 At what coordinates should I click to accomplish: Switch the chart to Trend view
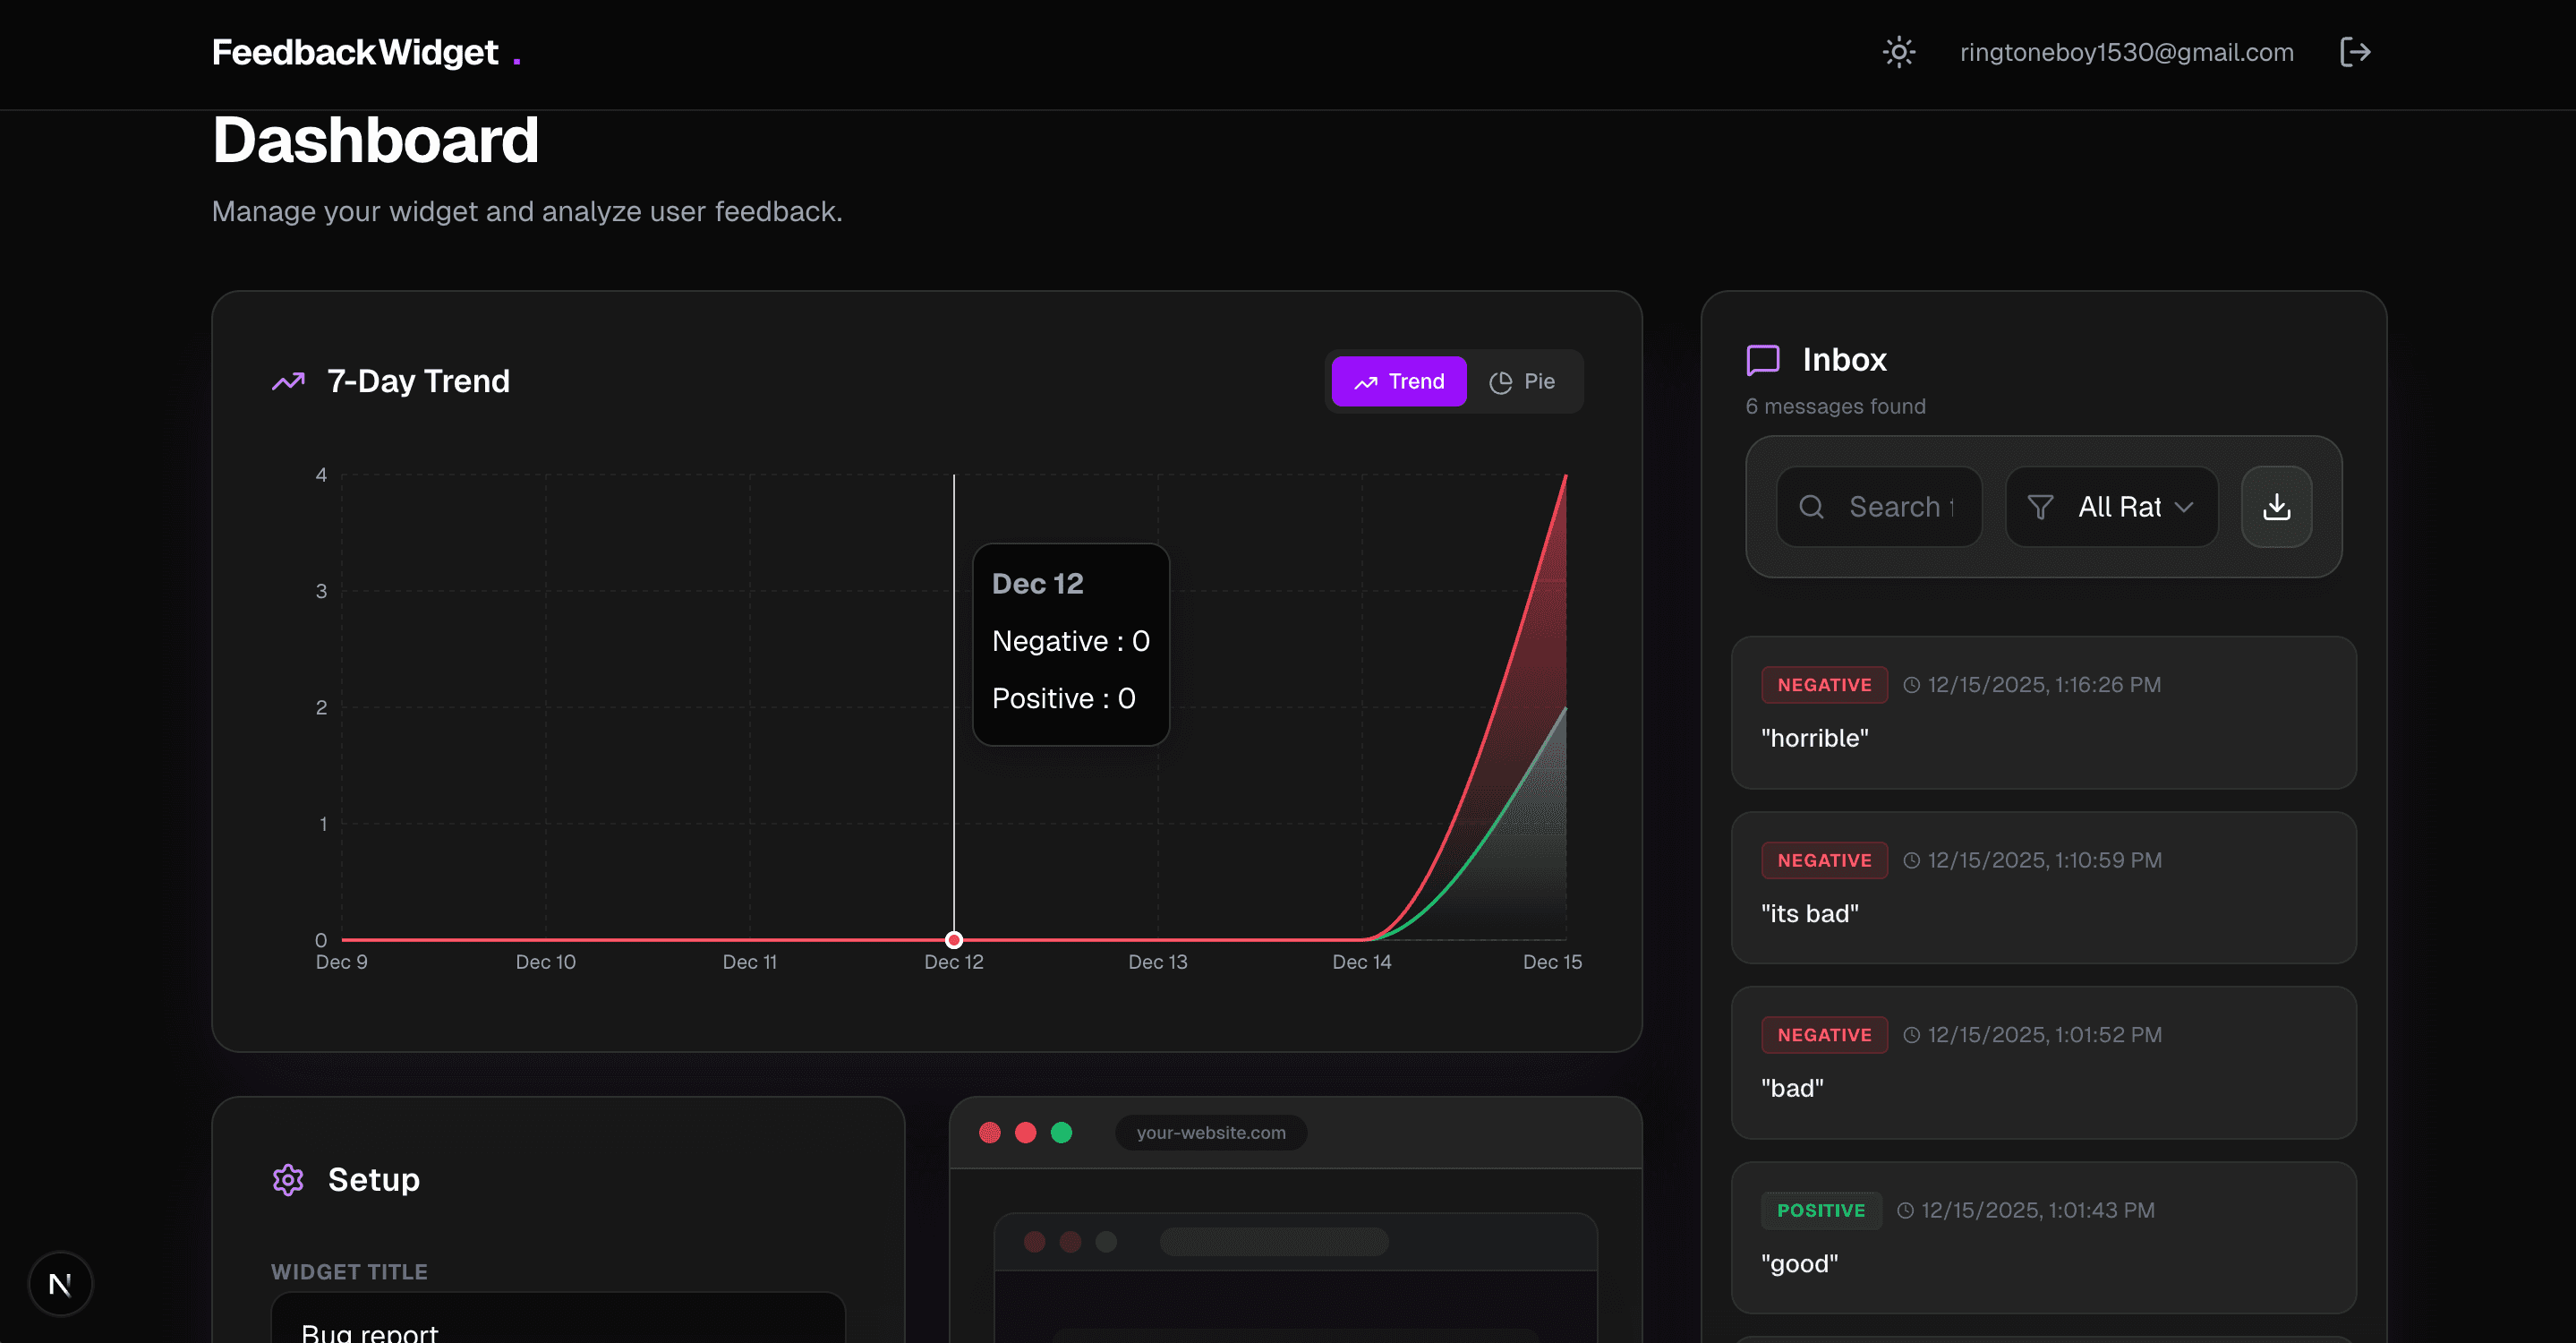[1398, 381]
